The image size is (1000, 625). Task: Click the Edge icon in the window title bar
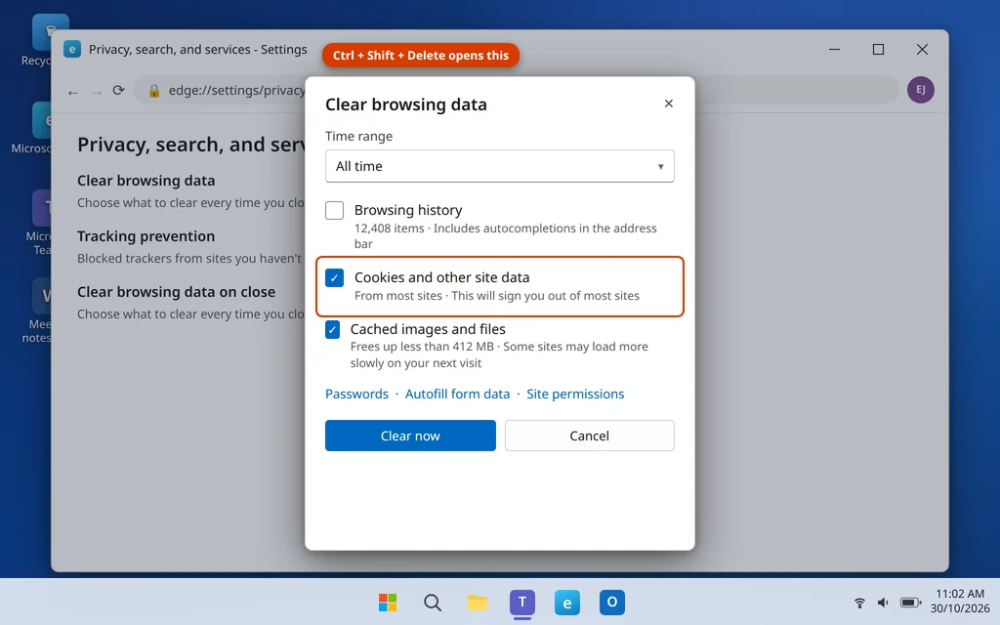(72, 49)
